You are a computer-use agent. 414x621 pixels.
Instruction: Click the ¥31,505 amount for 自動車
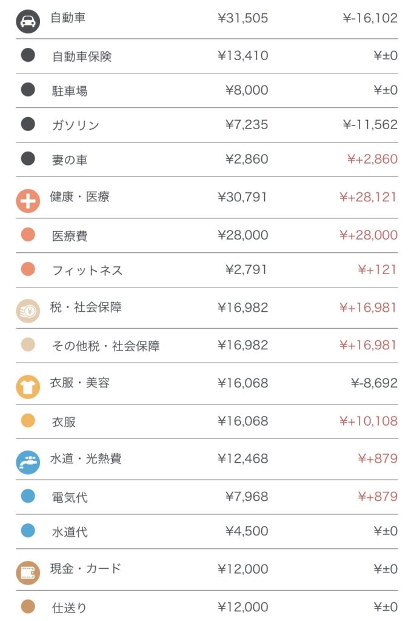[x=242, y=18]
